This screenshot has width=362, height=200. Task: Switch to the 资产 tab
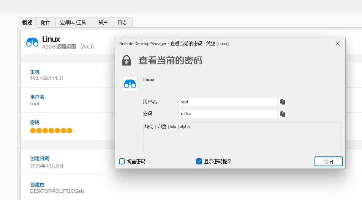103,22
